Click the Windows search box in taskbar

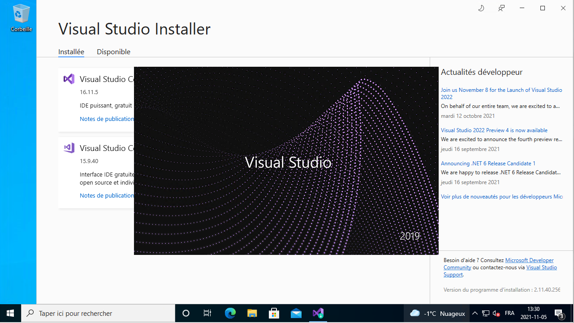[x=99, y=313]
